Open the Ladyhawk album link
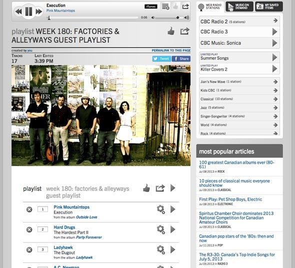295x268 pixels. pyautogui.click(x=84, y=258)
